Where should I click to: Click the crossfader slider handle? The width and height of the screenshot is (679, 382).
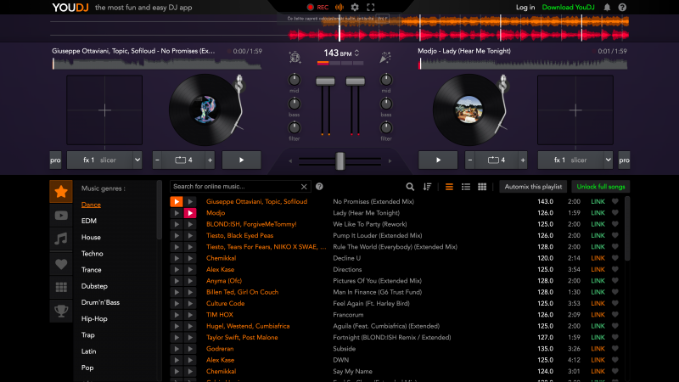pyautogui.click(x=340, y=160)
